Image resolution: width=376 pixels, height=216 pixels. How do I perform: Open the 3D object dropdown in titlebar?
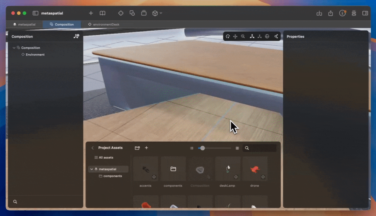[x=157, y=13]
